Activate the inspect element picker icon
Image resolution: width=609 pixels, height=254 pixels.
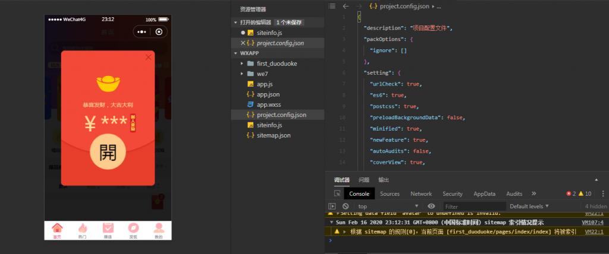tap(337, 193)
